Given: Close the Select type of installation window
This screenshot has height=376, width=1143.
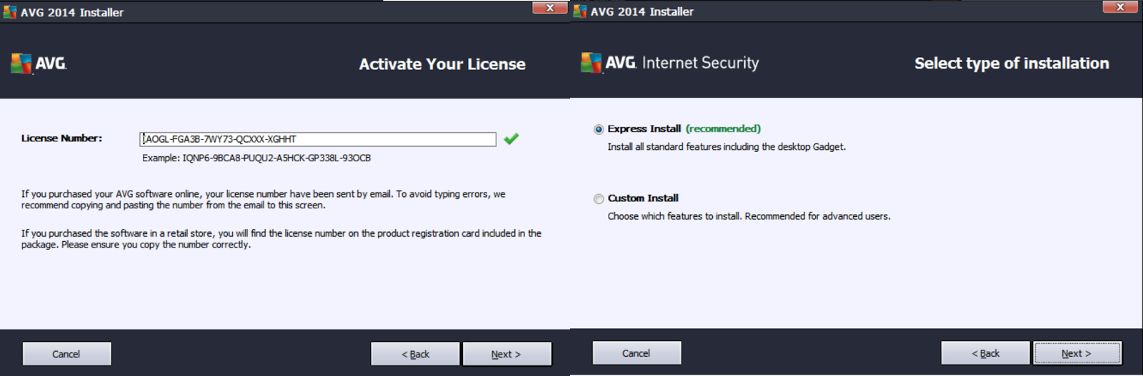Looking at the screenshot, I should click(1119, 7).
